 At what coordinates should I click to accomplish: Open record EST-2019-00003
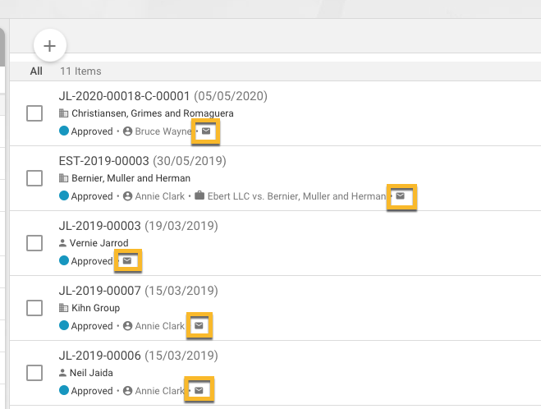104,161
